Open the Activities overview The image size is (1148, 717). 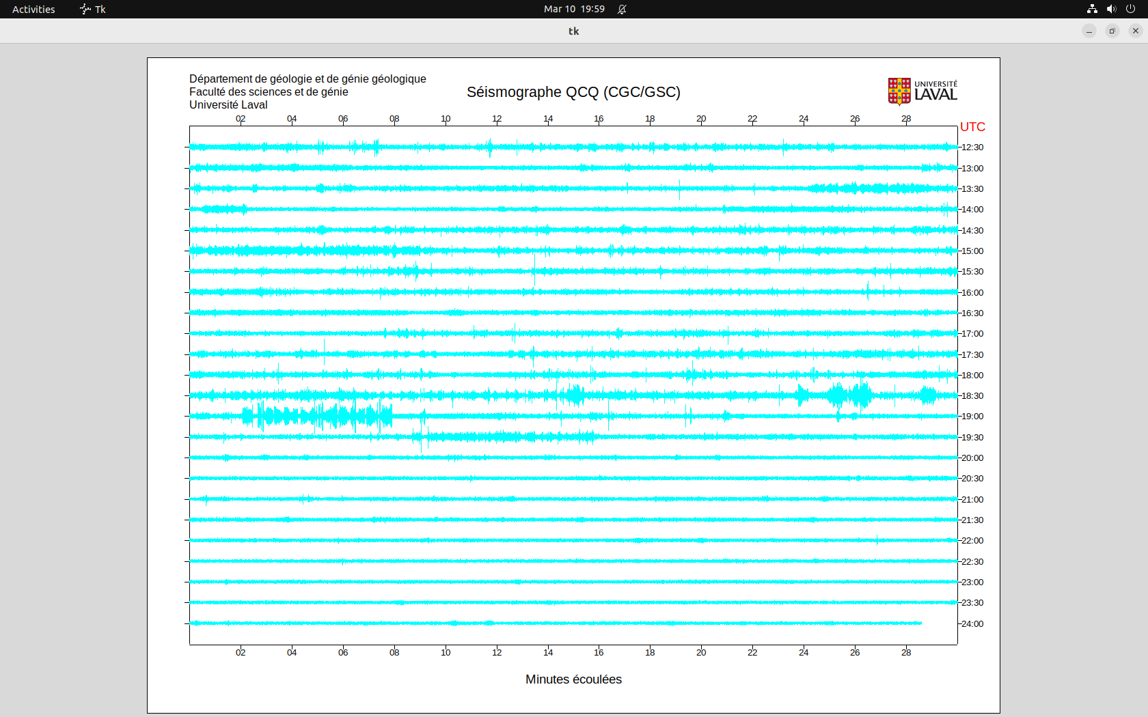tap(33, 9)
